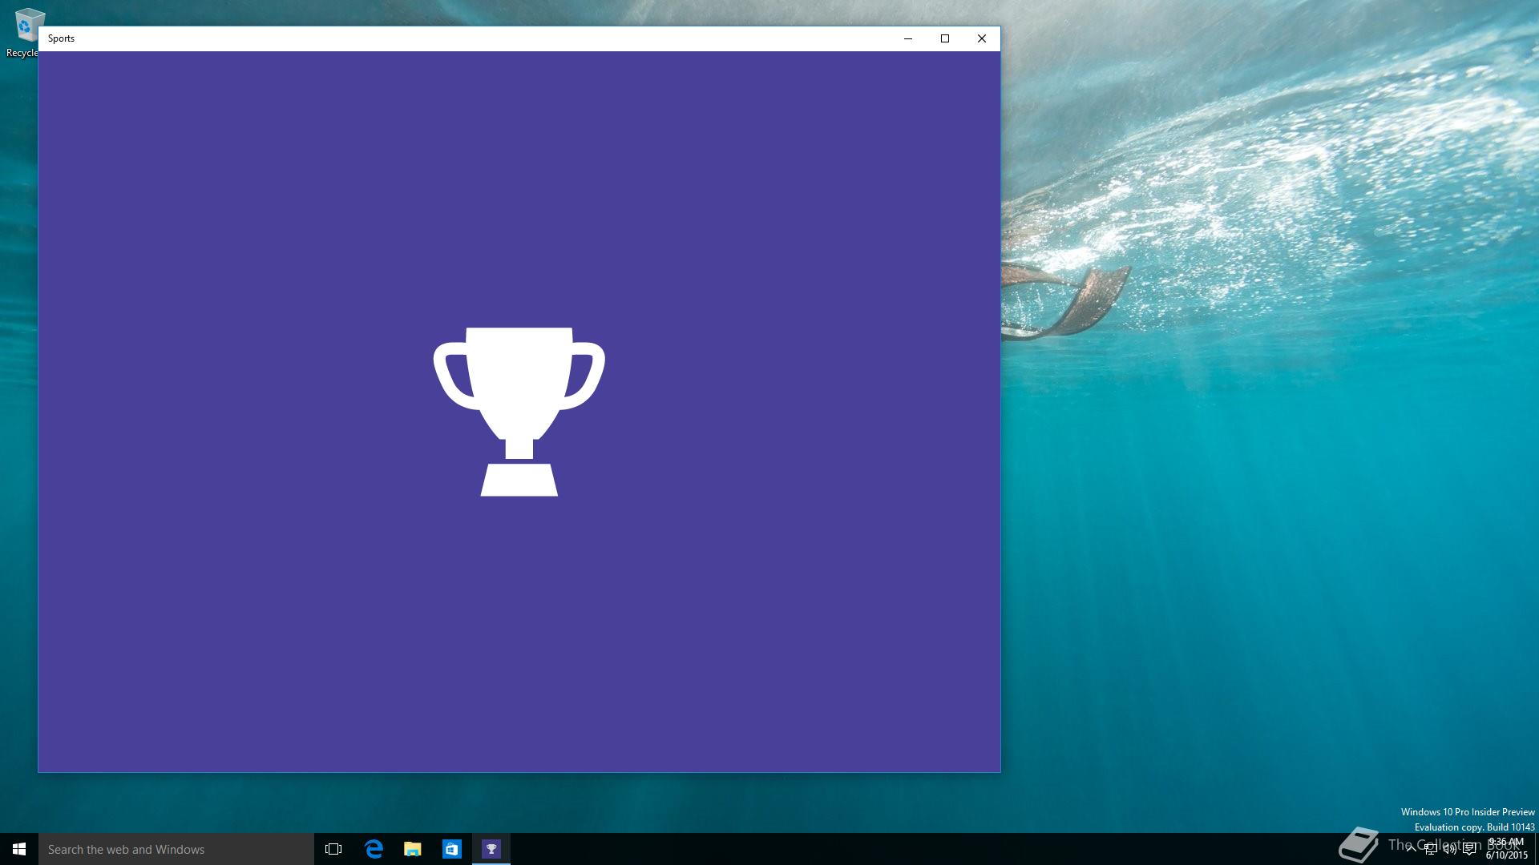
Task: Open the clock showing 6/10/2015
Action: pos(1506,849)
